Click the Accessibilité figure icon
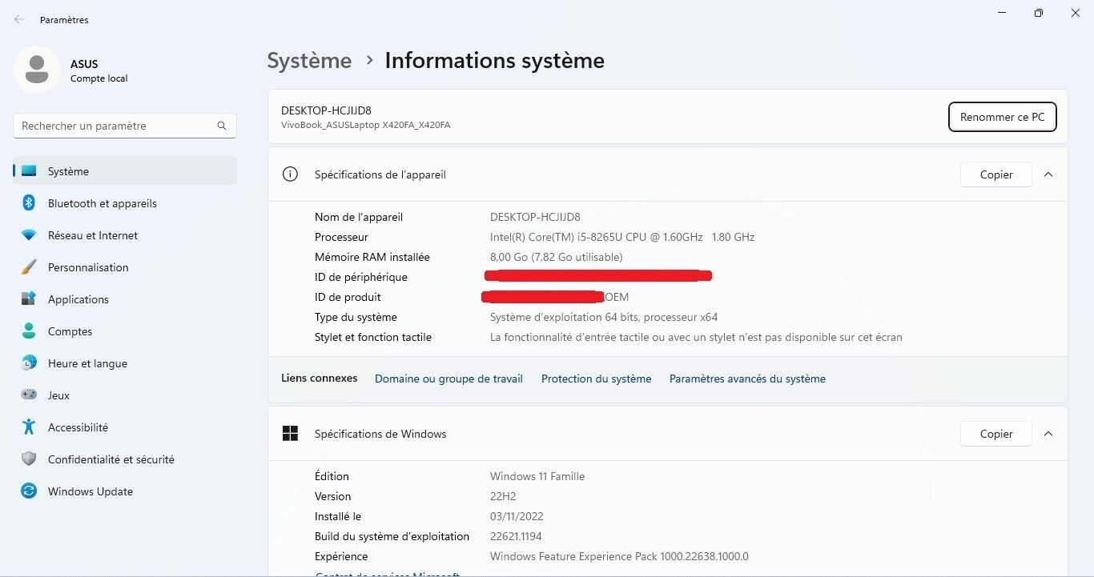Viewport: 1094px width, 577px height. 29,427
